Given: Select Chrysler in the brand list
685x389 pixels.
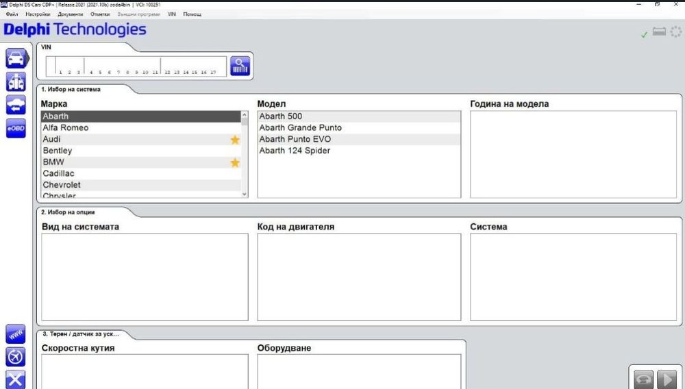Looking at the screenshot, I should [x=140, y=194].
